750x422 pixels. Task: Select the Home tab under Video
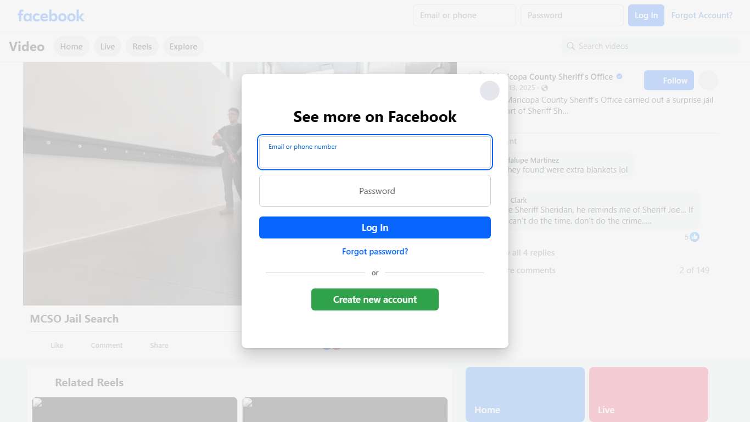[71, 46]
